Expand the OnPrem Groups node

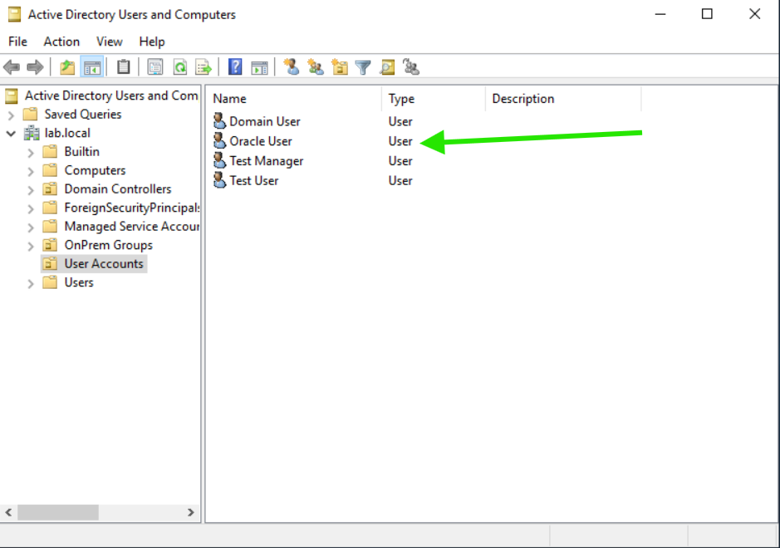[x=31, y=246]
